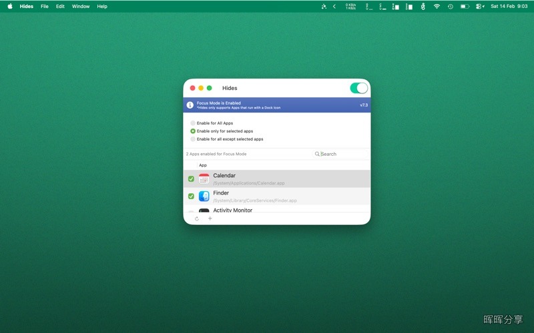534x333 pixels.
Task: Add an app with the plus icon
Action: 210,218
